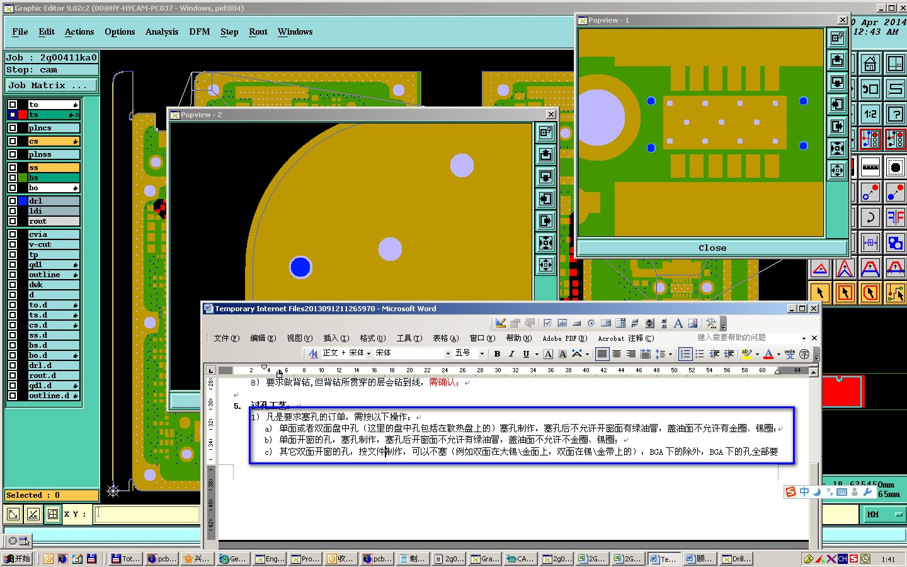Click pan right icon in Popview 2
Image resolution: width=907 pixels, height=567 pixels.
tap(545, 220)
